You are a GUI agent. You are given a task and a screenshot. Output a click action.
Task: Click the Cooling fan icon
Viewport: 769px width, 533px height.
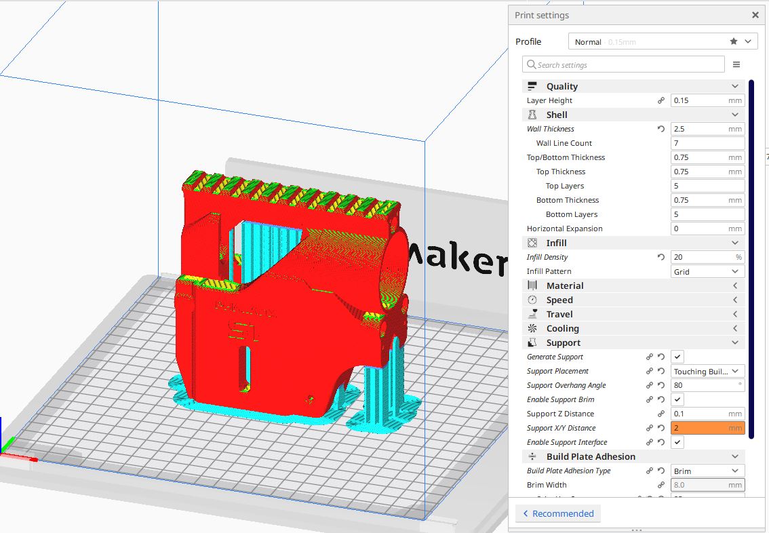point(532,328)
